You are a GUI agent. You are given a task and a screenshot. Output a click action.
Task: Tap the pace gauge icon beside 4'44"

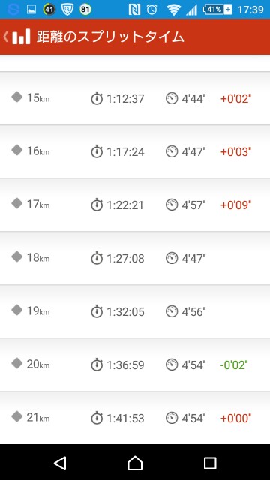pos(172,98)
